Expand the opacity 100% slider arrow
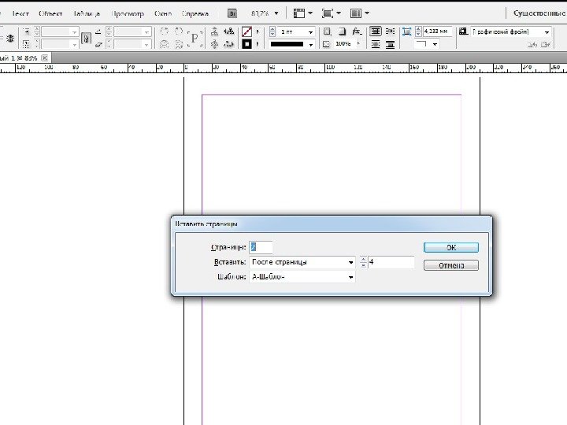 pyautogui.click(x=359, y=44)
